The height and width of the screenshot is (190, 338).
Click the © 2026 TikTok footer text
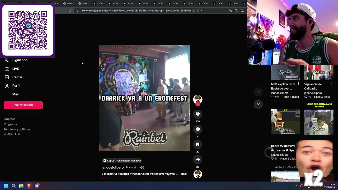[12, 134]
